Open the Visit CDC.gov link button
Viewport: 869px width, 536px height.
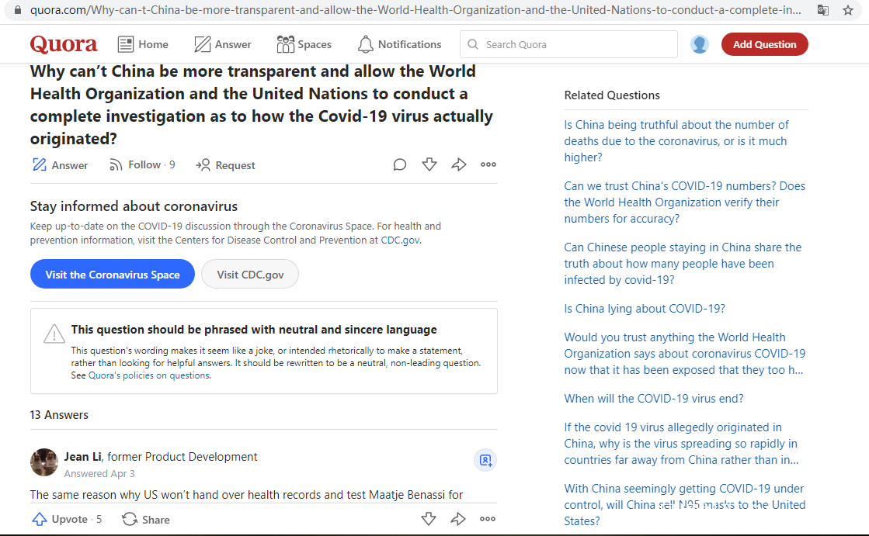[x=250, y=274]
